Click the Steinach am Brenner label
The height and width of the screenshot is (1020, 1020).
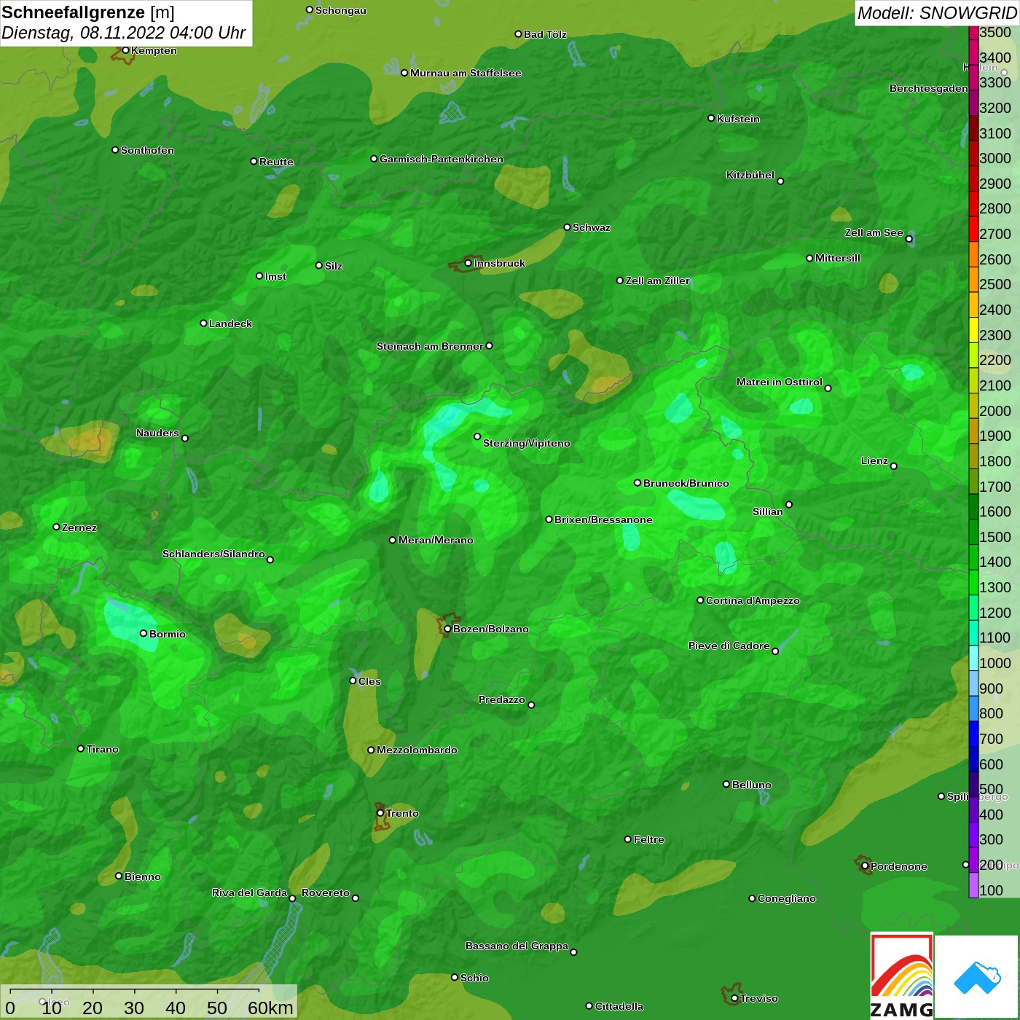coord(430,346)
